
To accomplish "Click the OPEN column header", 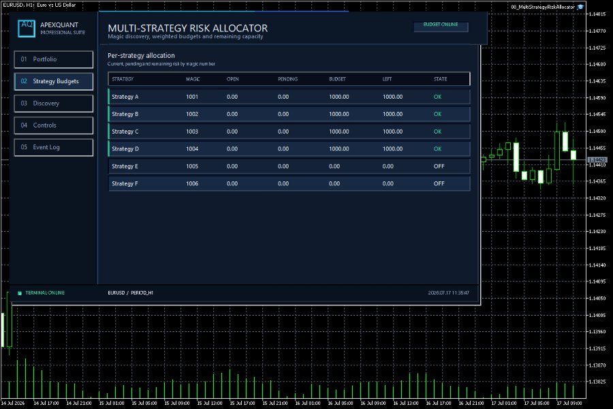I will point(233,79).
